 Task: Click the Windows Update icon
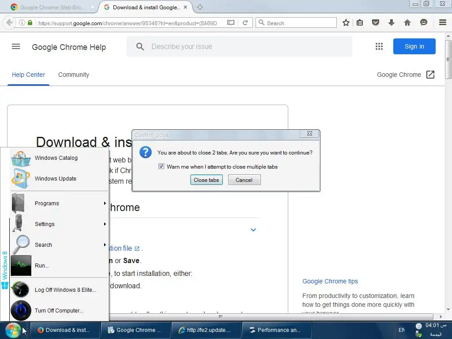(x=21, y=179)
